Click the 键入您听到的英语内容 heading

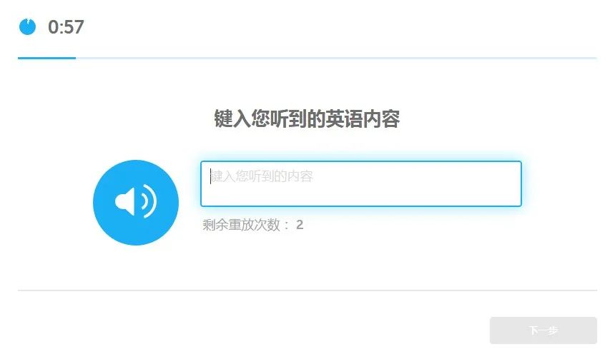(x=307, y=118)
